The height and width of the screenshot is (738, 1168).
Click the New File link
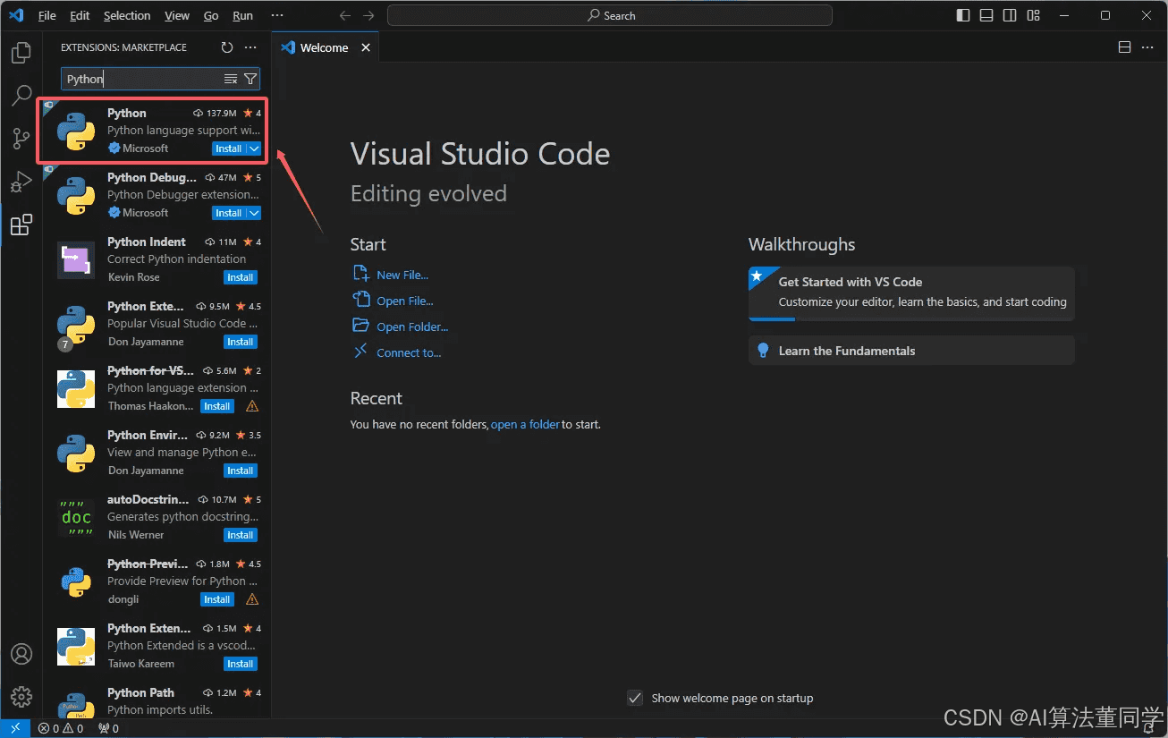402,275
